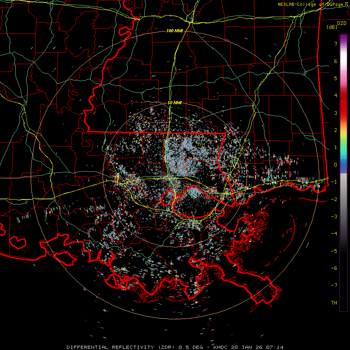Click the -5 dB scale label
The image size is (350, 350).
pyautogui.click(x=334, y=251)
